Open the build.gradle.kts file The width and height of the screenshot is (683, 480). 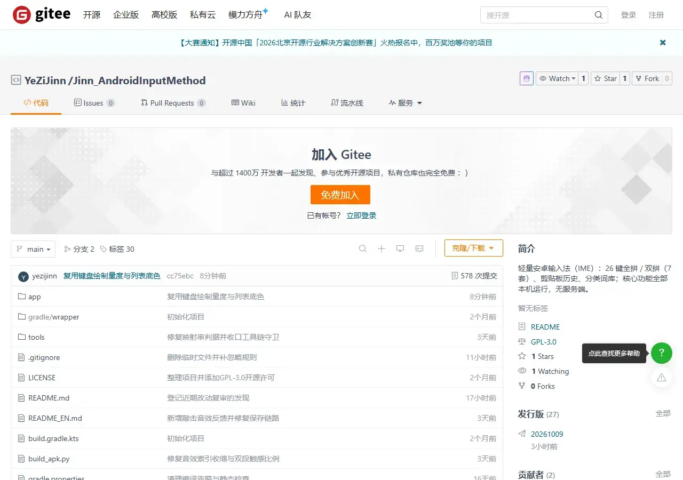[x=53, y=438]
